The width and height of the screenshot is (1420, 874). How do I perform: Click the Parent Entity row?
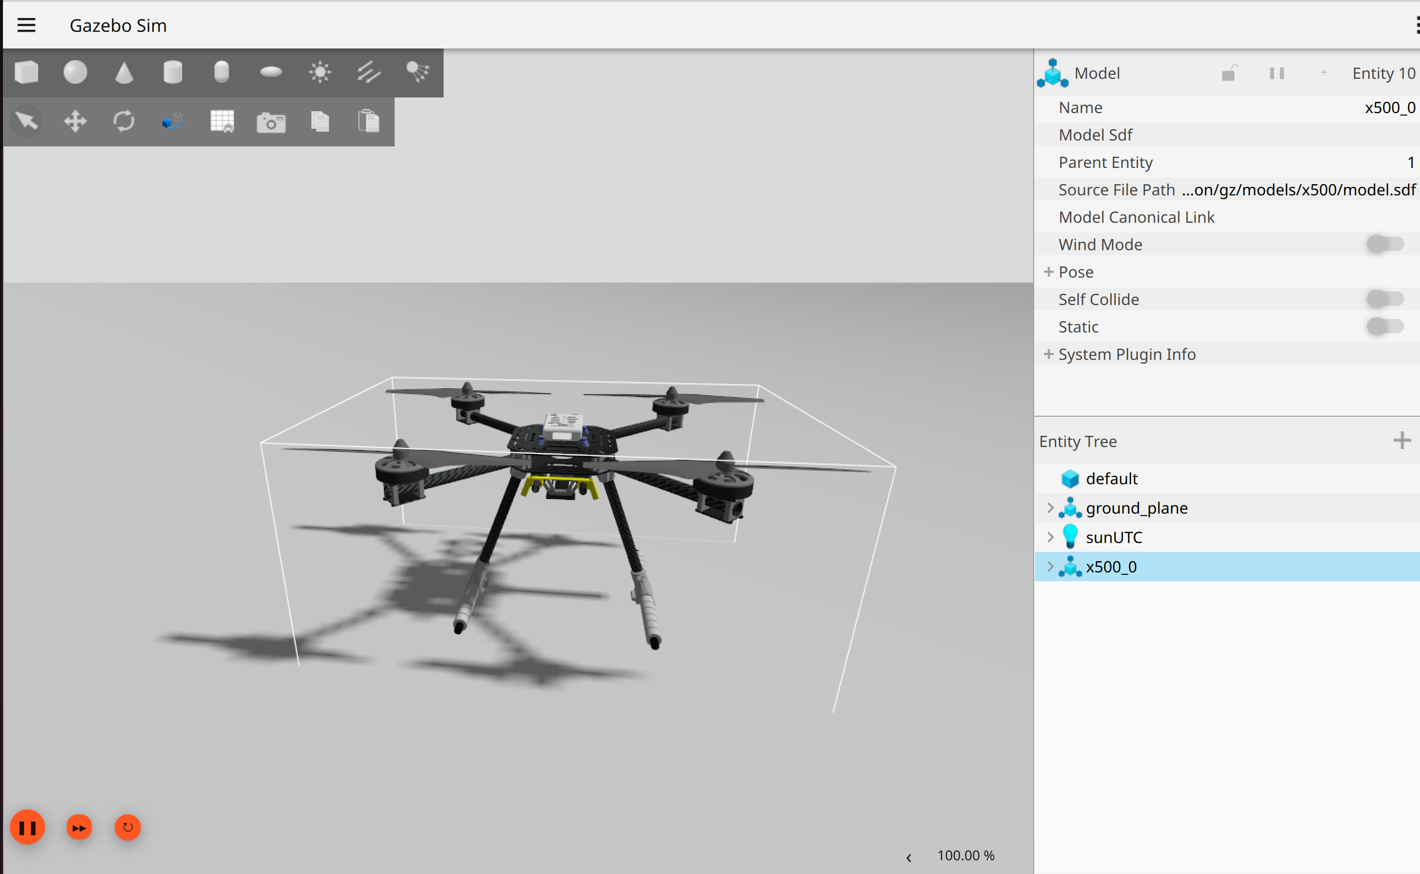(1227, 163)
